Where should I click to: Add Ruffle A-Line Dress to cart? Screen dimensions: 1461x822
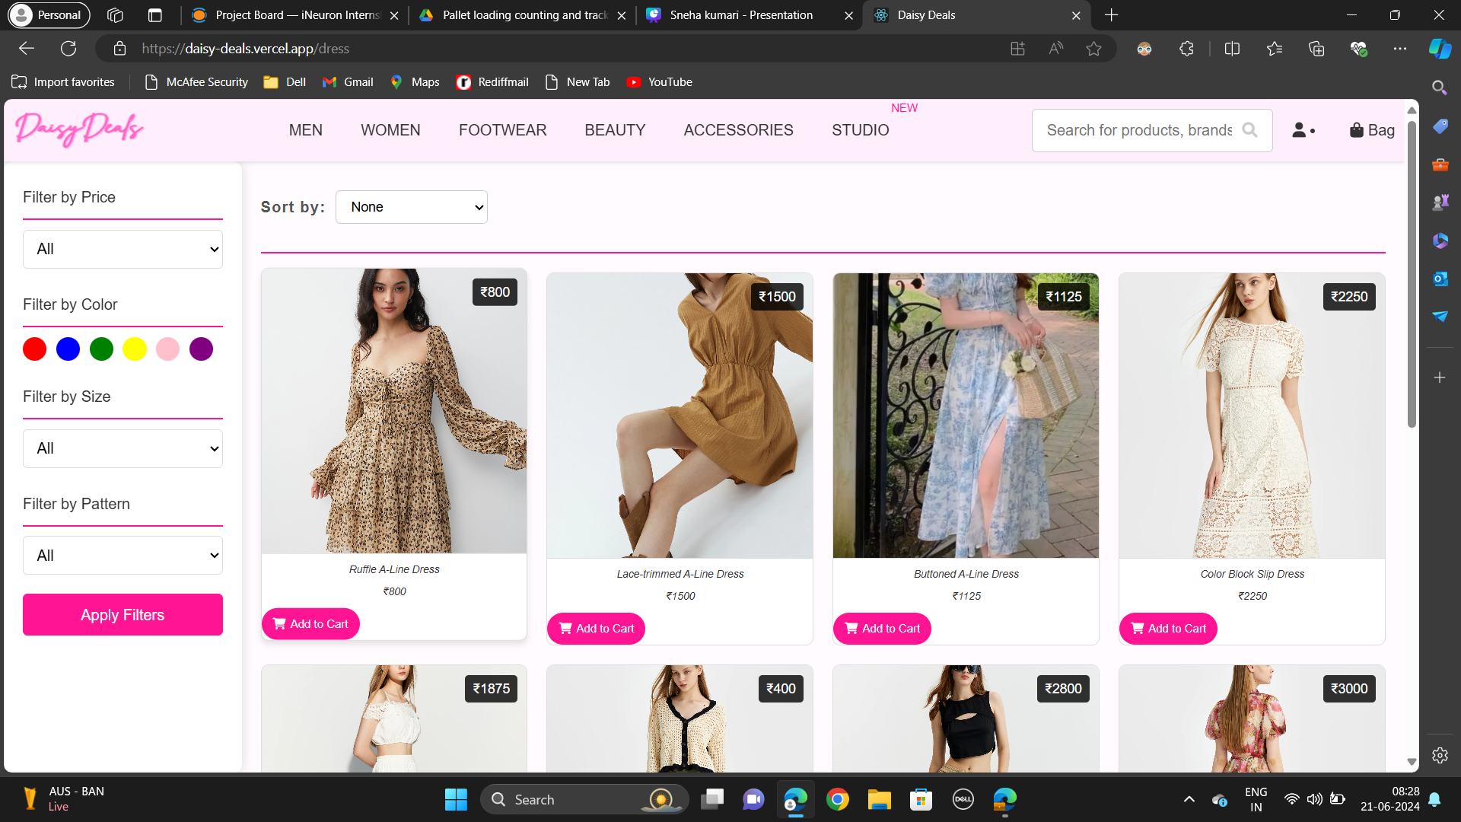pos(310,624)
